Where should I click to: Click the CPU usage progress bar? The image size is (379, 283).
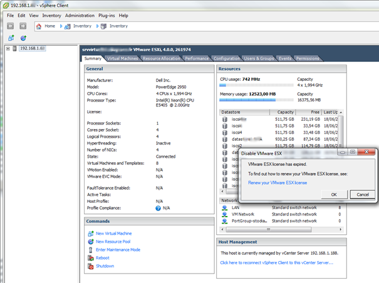(x=256, y=85)
